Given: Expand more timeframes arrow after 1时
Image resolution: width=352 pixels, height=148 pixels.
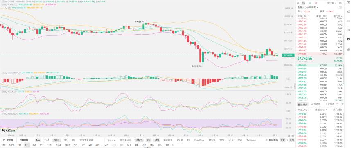Looking at the screenshot, I should point(173,145).
